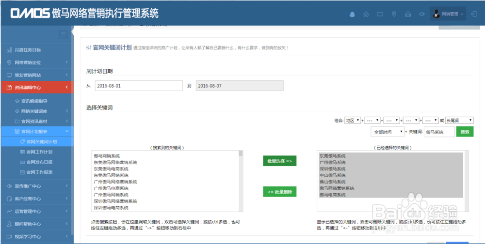Open the 网销管理 user menu
485x244 pixels.
pos(448,14)
